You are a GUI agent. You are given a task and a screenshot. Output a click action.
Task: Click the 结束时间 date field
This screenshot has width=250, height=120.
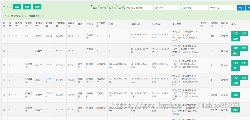tap(222, 7)
